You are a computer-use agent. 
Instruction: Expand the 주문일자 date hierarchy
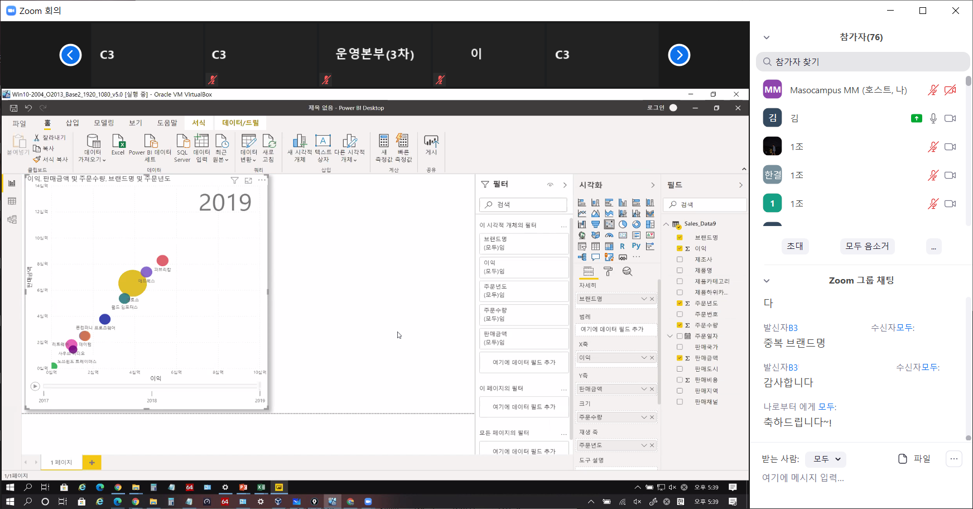[x=670, y=336]
